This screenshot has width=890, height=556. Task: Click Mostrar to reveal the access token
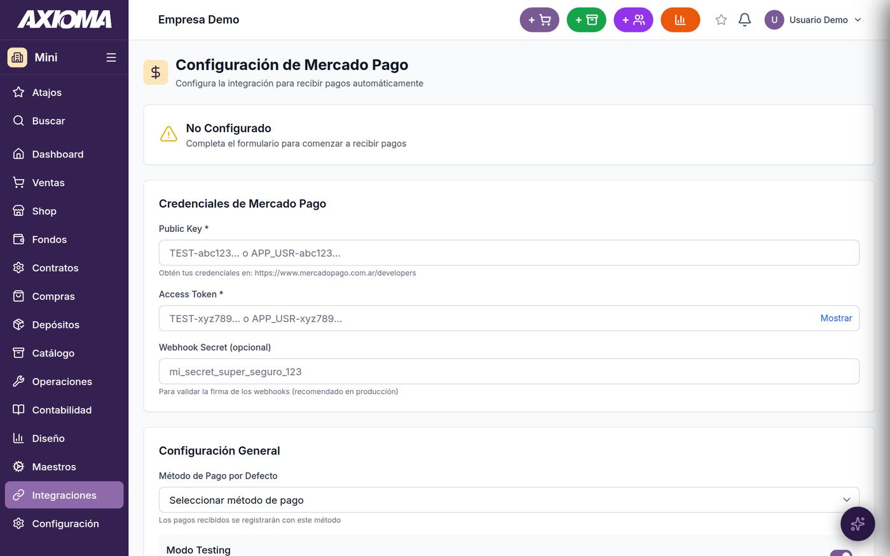tap(836, 318)
